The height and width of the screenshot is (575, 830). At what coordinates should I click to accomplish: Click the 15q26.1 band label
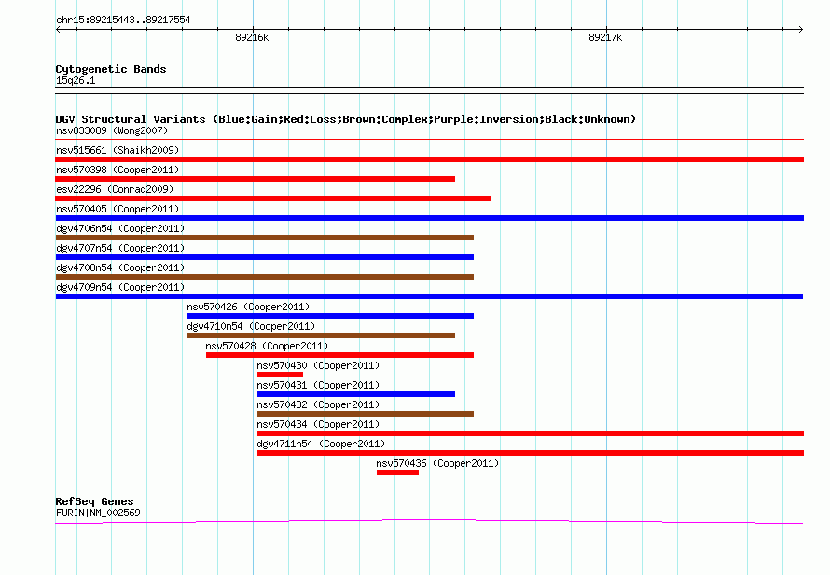[76, 80]
